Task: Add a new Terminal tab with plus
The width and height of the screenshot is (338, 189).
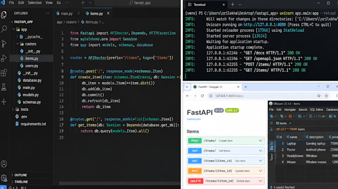Action: pos(233,4)
